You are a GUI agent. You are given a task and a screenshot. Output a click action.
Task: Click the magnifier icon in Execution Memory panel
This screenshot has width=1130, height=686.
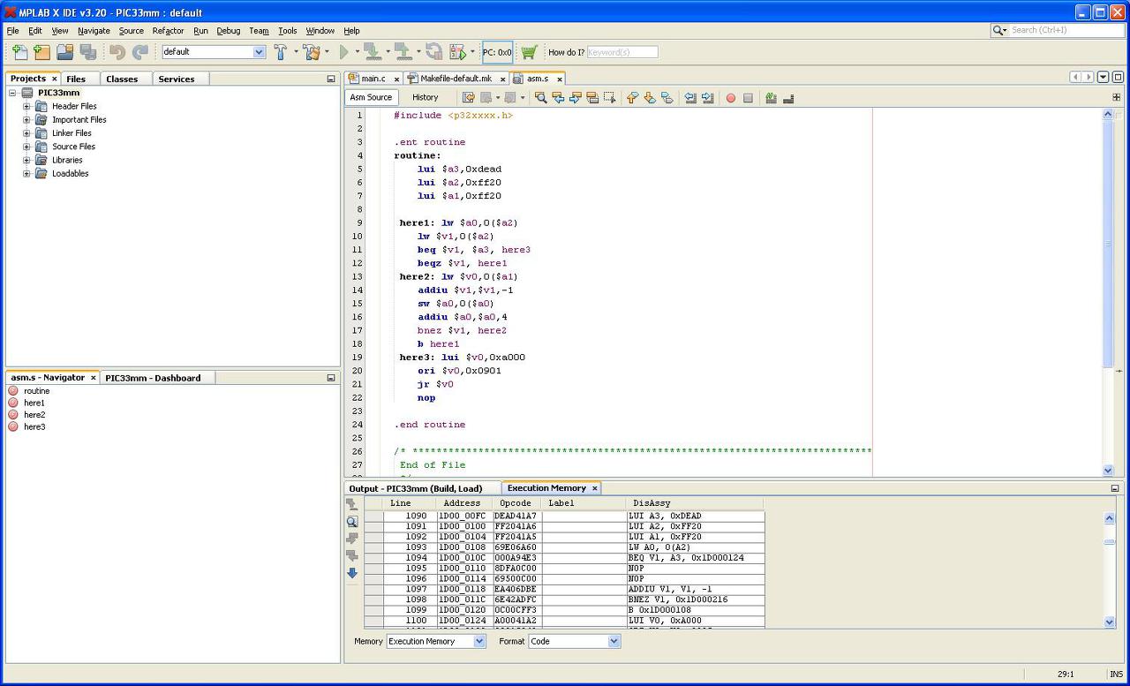pyautogui.click(x=352, y=522)
